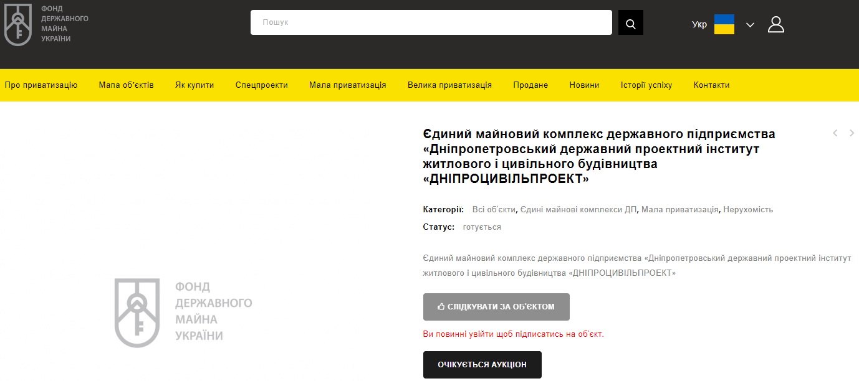Open Спецпроекти menu item
The image size is (859, 381).
coord(262,85)
